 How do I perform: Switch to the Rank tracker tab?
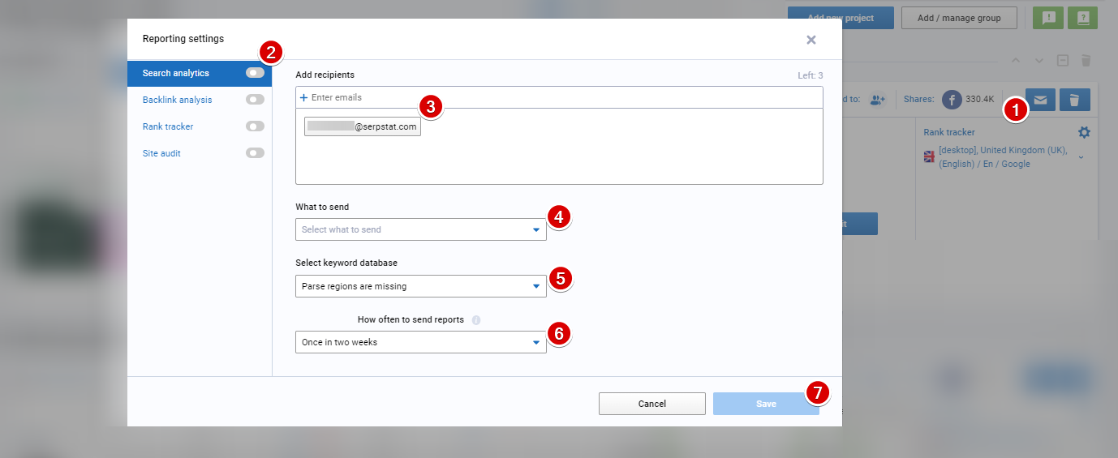pyautogui.click(x=168, y=126)
